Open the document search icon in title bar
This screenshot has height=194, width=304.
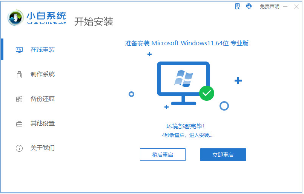237,6
